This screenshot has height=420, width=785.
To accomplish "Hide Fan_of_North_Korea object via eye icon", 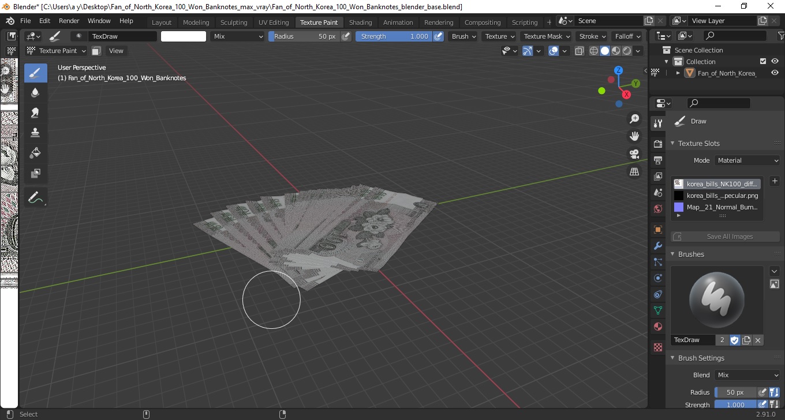I will point(775,73).
